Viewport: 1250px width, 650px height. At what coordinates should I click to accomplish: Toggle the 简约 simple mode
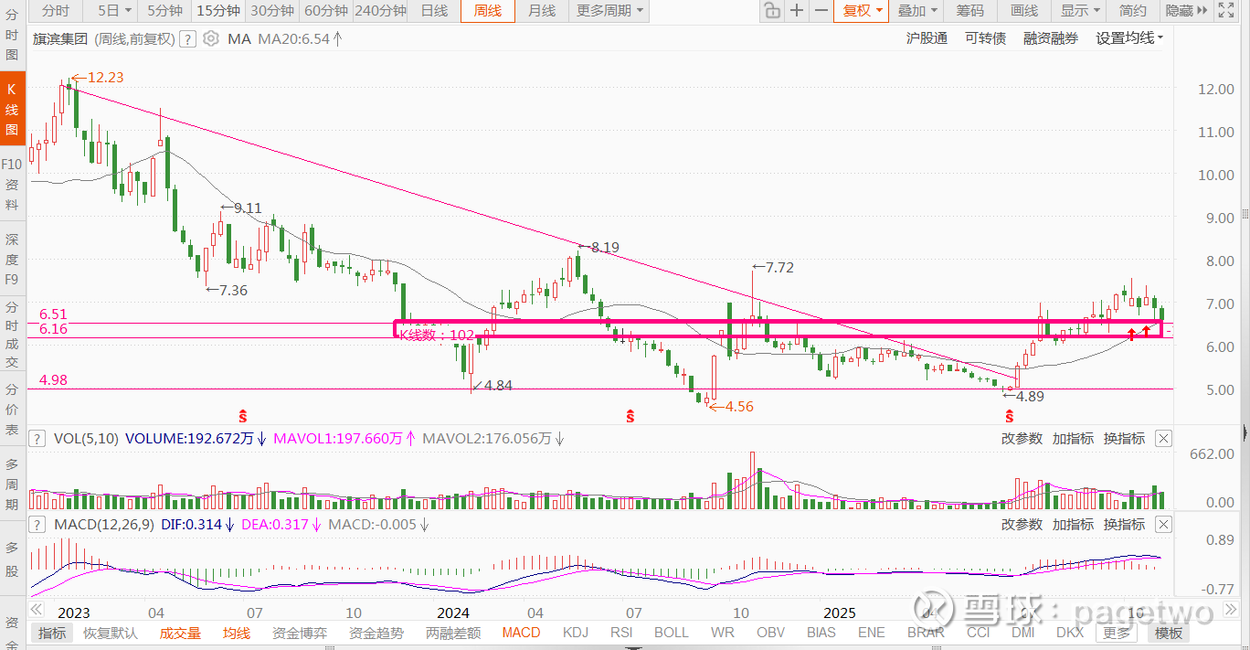point(1133,11)
